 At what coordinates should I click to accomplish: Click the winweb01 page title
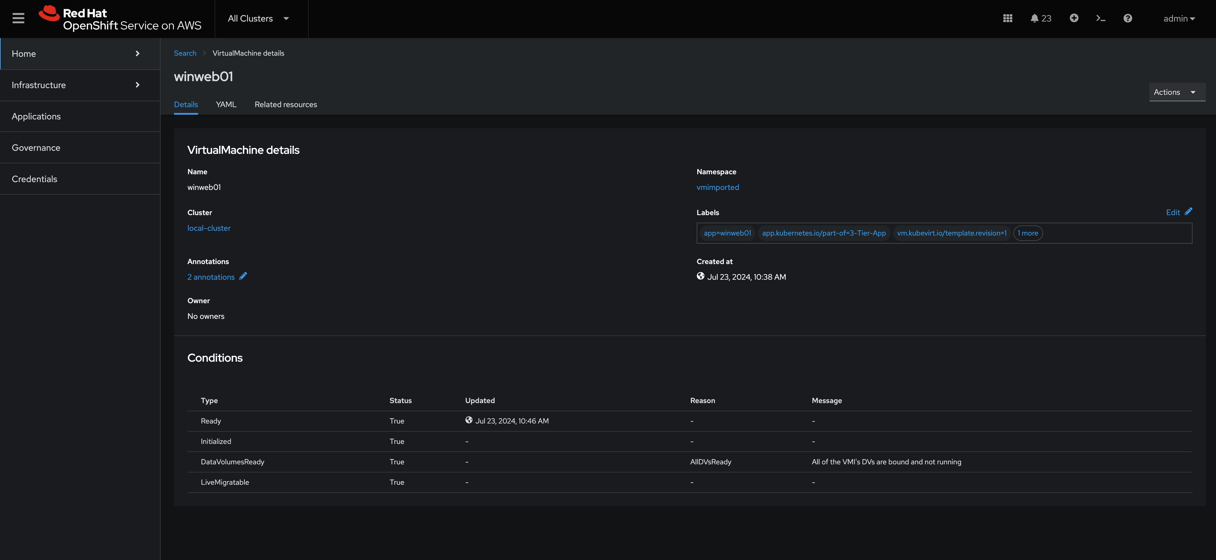click(x=203, y=76)
